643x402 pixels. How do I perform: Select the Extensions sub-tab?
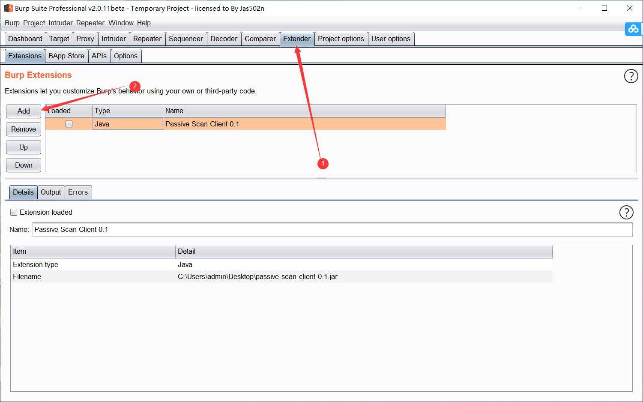tap(25, 56)
